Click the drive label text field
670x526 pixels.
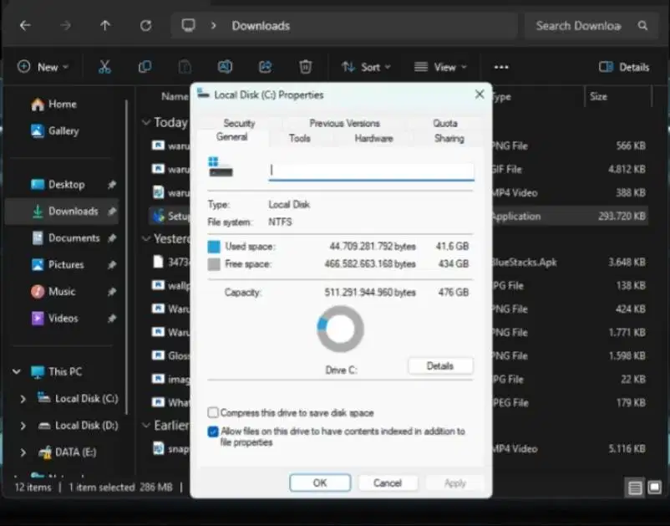pos(371,171)
